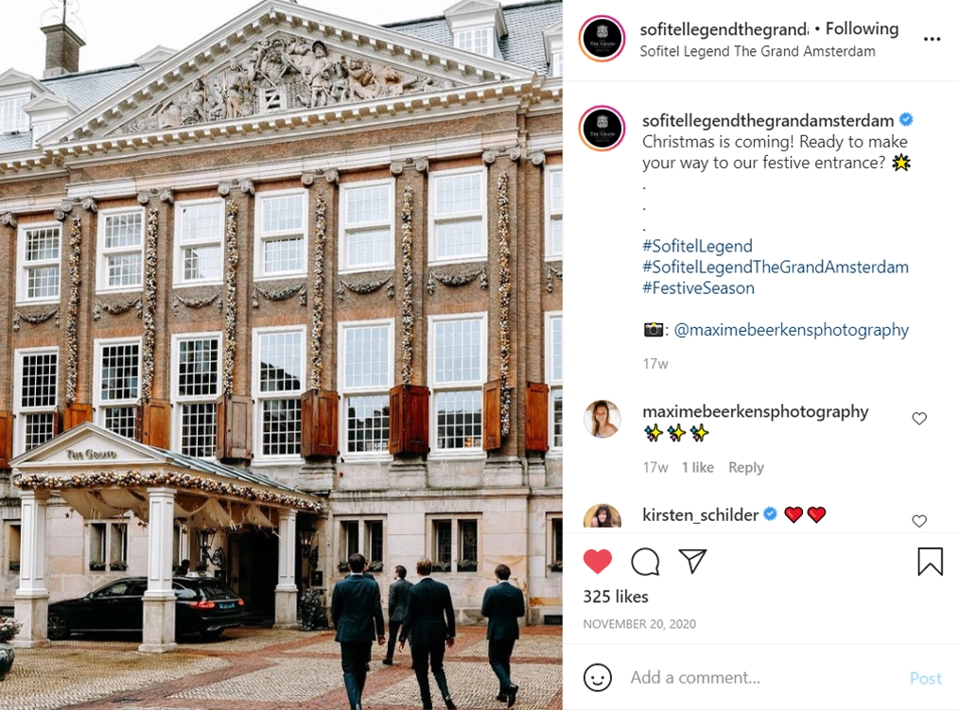Open #SofitelLegendTheGrandAmsterdam hashtag
Image resolution: width=959 pixels, height=710 pixels.
point(776,268)
